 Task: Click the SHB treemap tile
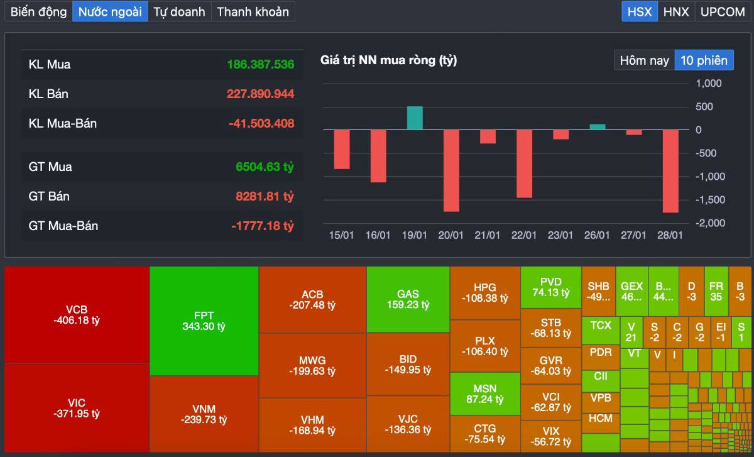[598, 291]
